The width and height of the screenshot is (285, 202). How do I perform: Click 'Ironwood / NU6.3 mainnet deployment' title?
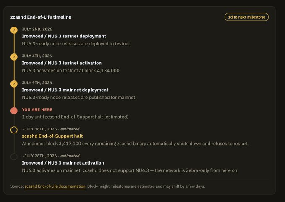pos(65,90)
